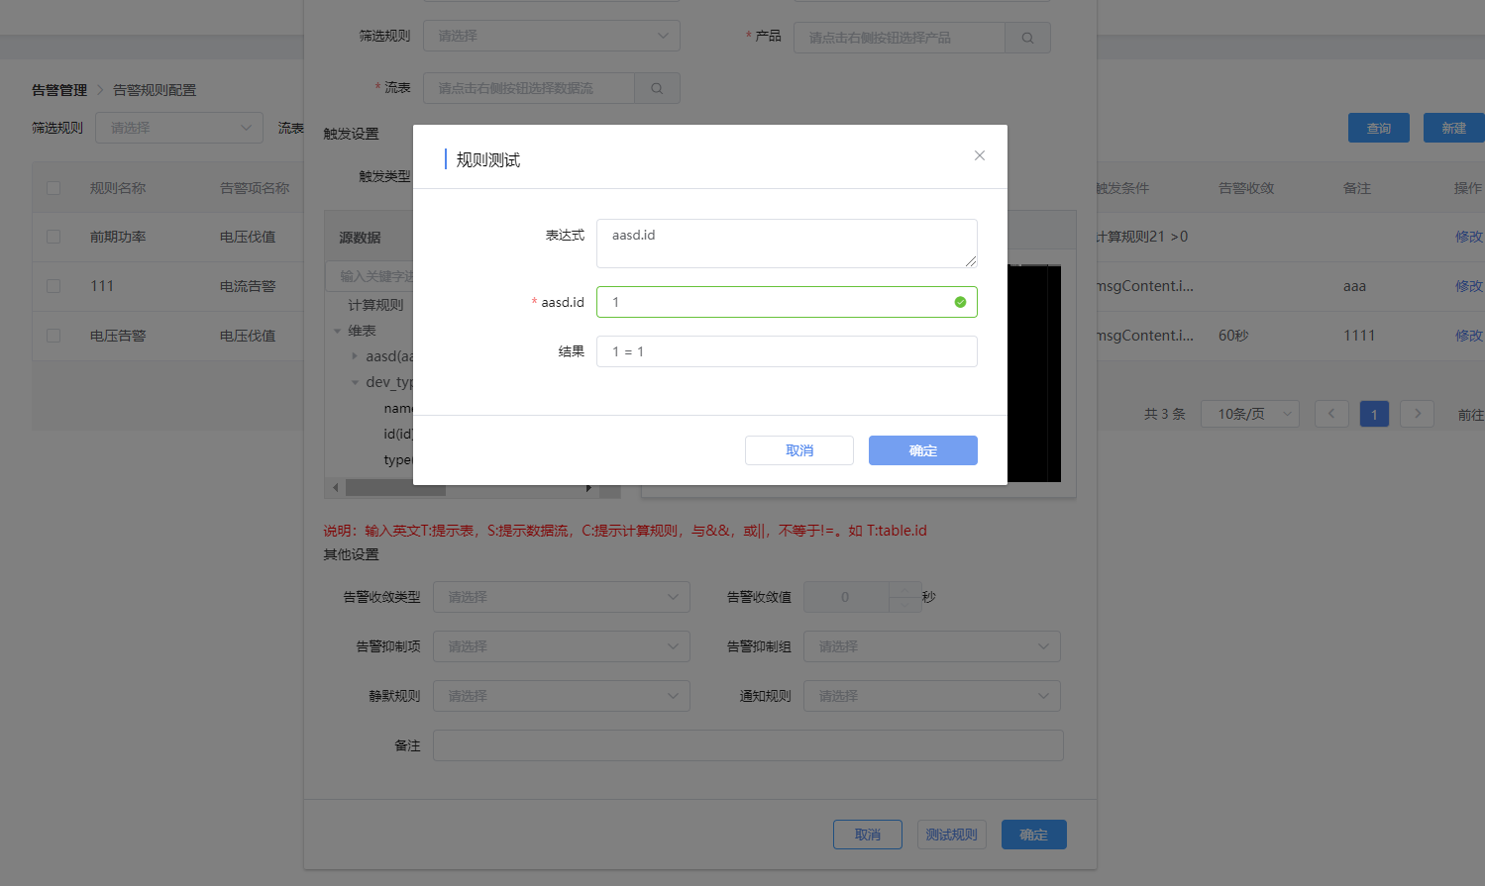Expand the aasd tree node
The height and width of the screenshot is (886, 1485).
pos(355,356)
